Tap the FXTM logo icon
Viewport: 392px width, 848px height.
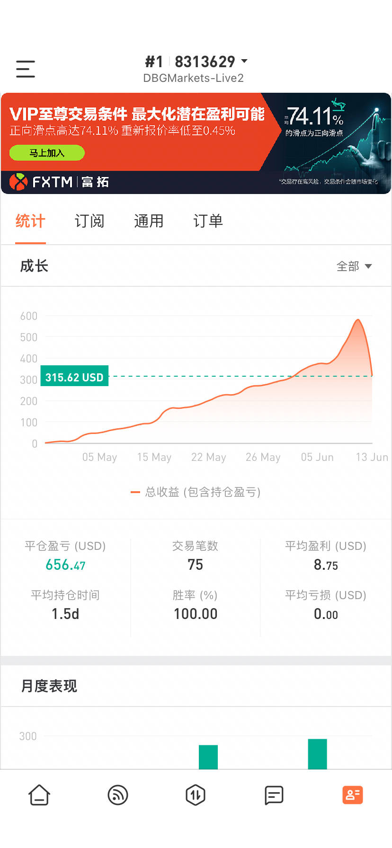[18, 182]
